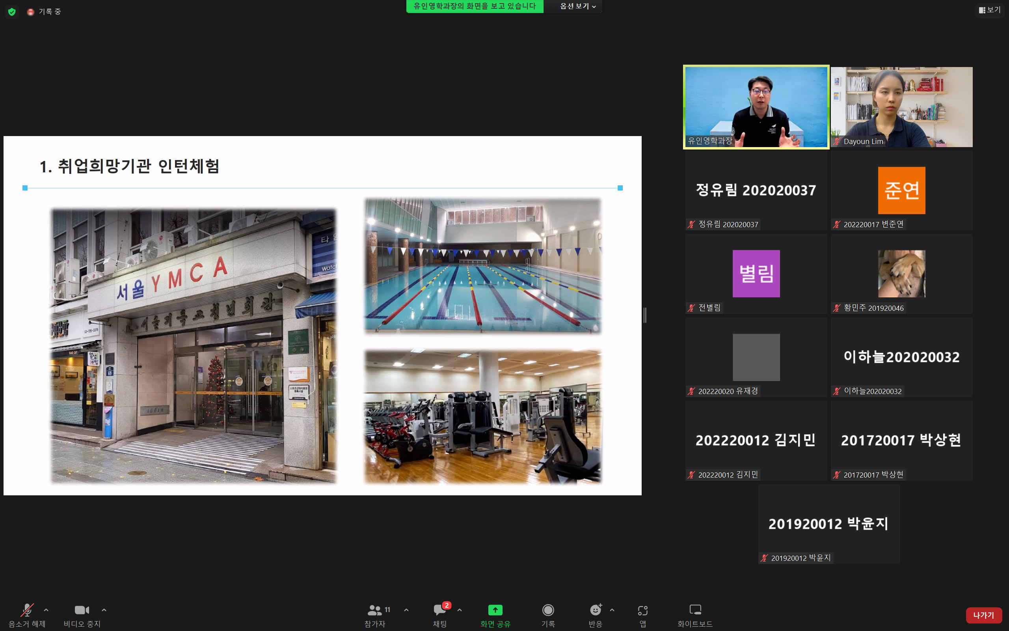Select 202220012 김지민 participant tile

point(756,441)
